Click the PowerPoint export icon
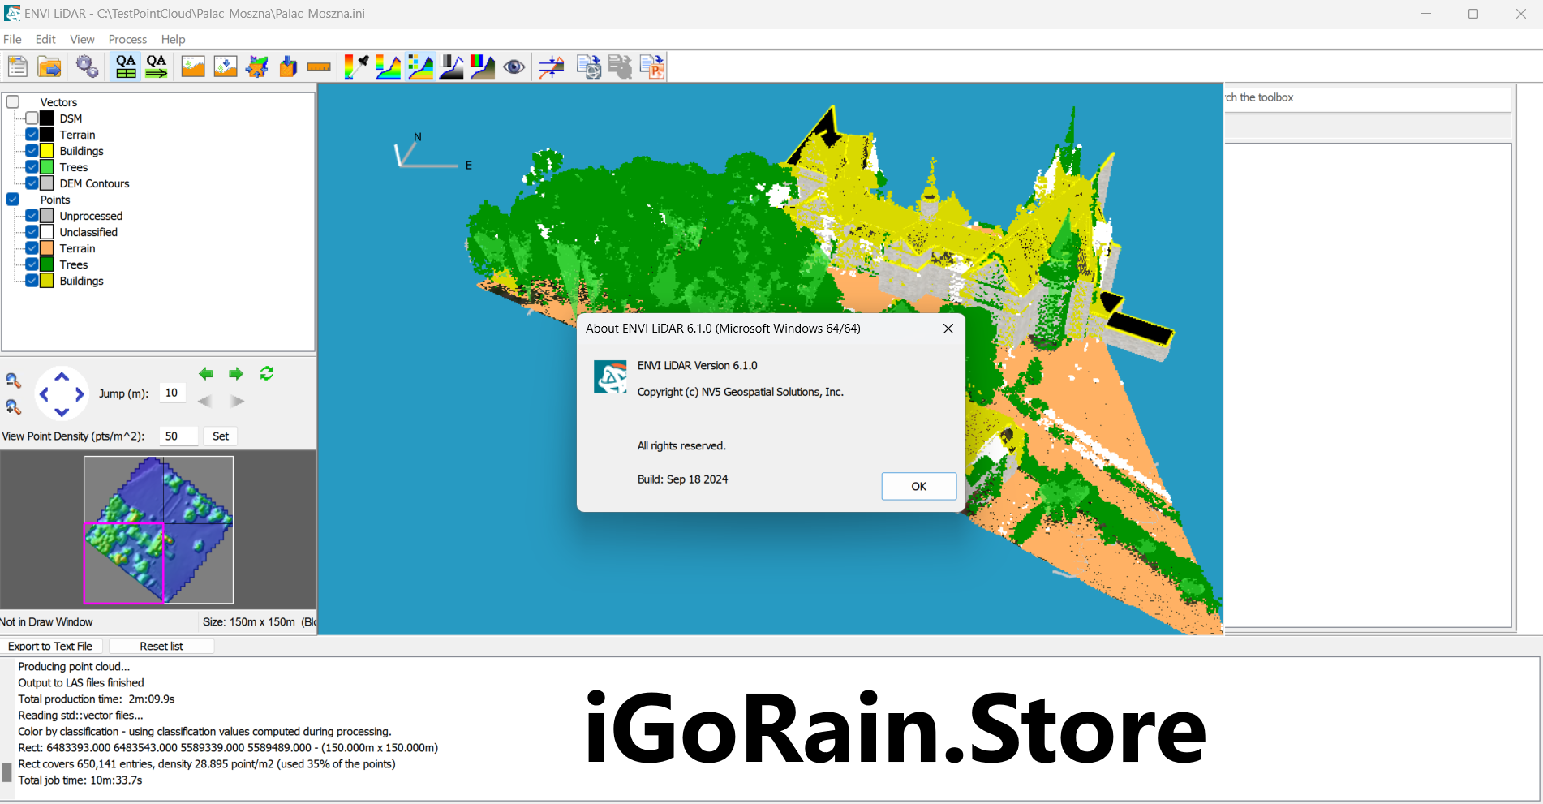1543x804 pixels. 651,67
